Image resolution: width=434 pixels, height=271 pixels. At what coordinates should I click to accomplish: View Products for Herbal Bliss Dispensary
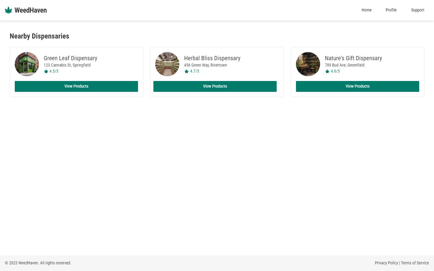215,86
